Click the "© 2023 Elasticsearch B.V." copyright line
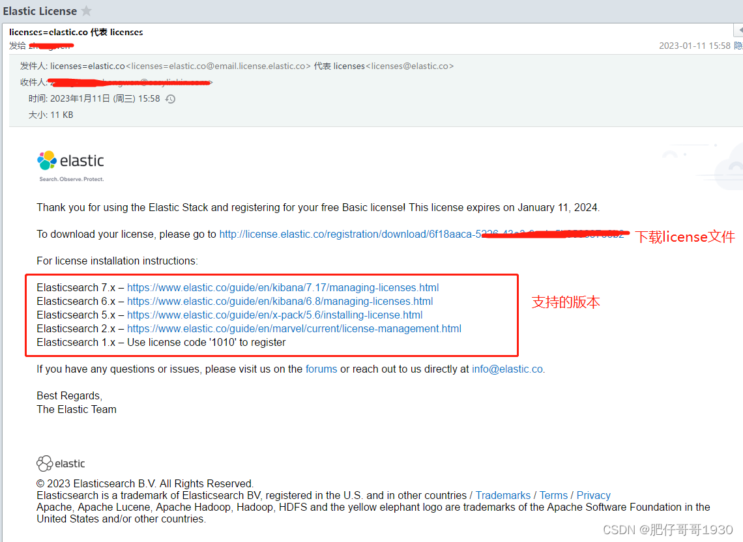Viewport: 743px width, 542px height. tap(145, 484)
